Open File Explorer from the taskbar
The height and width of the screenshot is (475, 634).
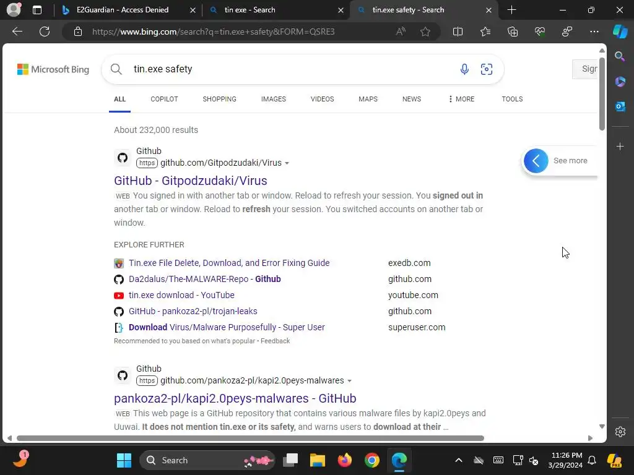pyautogui.click(x=318, y=460)
